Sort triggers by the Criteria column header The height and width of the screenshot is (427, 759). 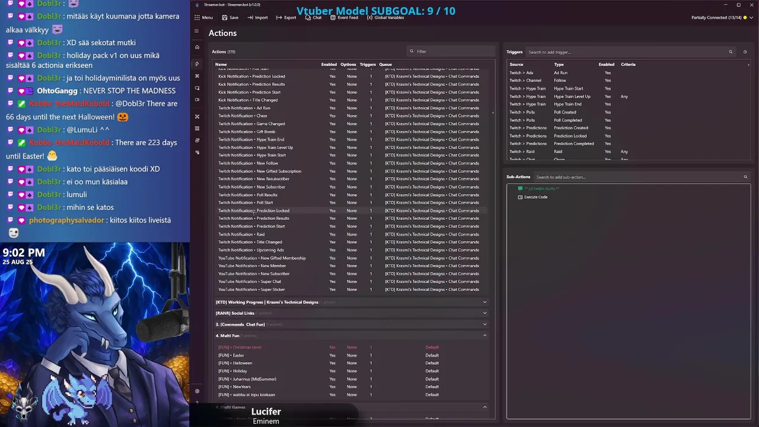628,64
